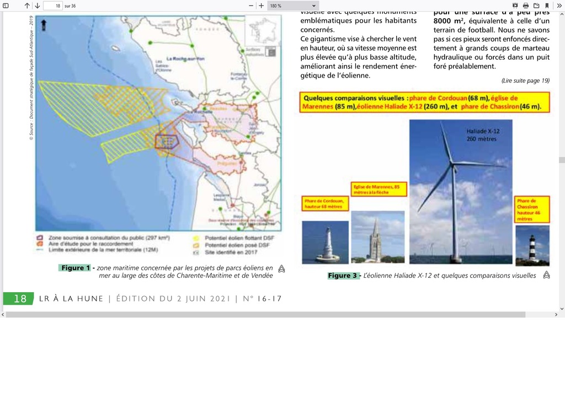Click the France inset map thumbnail
Viewport: 565px width, 403px height.
click(263, 31)
